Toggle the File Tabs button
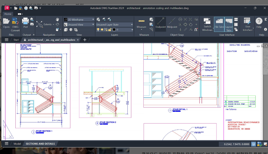The height and width of the screenshot is (154, 268). coord(219,24)
